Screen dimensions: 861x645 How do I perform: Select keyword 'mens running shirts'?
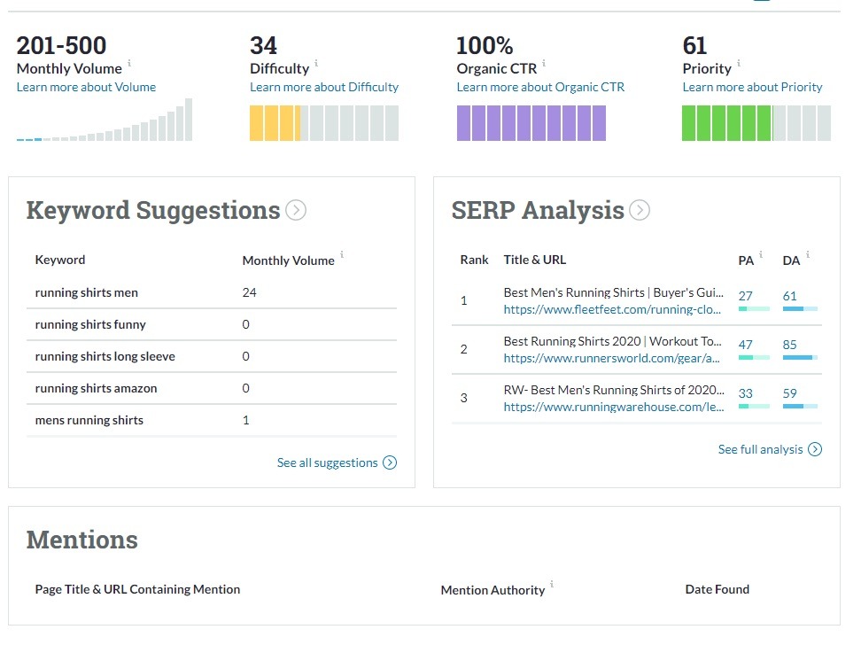[x=89, y=420]
